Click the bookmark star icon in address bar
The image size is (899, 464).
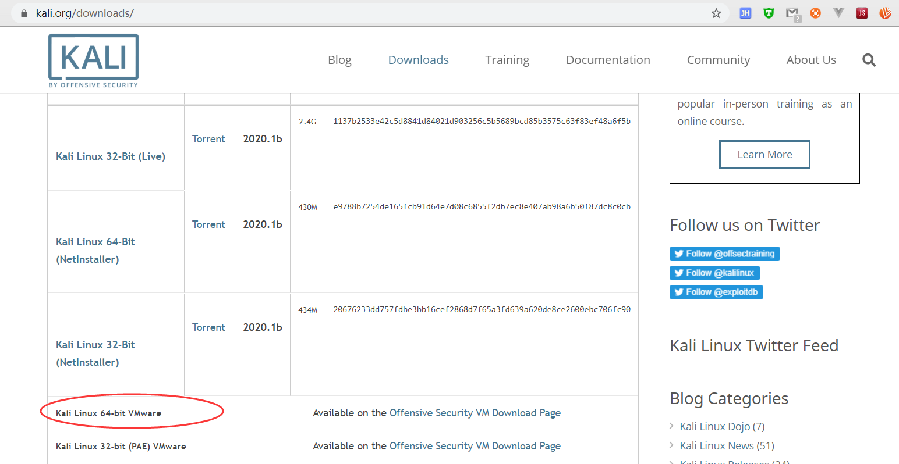click(716, 13)
